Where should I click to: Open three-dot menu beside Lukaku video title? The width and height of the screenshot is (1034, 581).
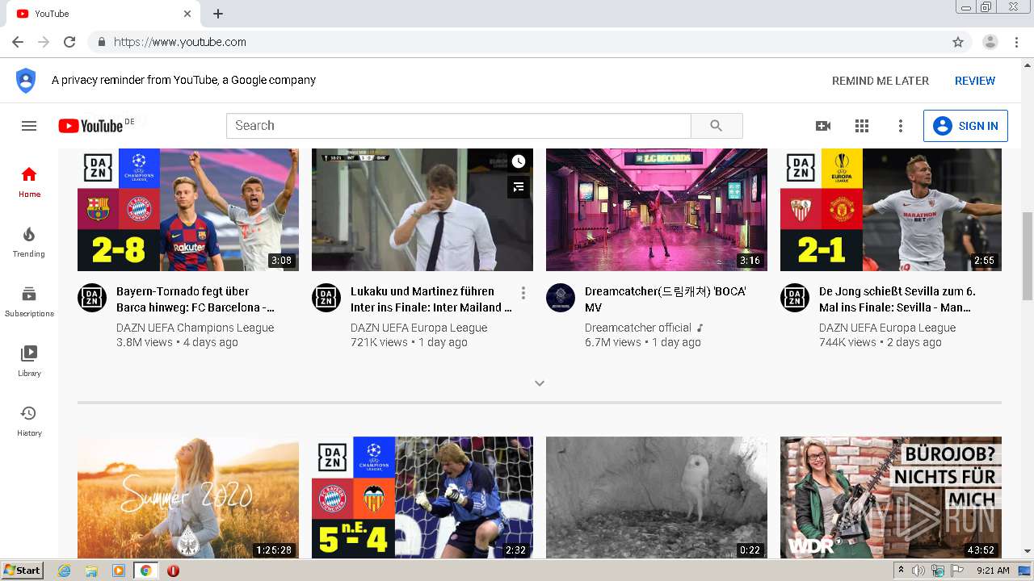pyautogui.click(x=523, y=293)
